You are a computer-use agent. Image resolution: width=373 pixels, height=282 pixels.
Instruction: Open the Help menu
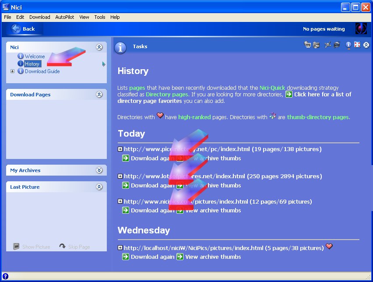[x=115, y=17]
